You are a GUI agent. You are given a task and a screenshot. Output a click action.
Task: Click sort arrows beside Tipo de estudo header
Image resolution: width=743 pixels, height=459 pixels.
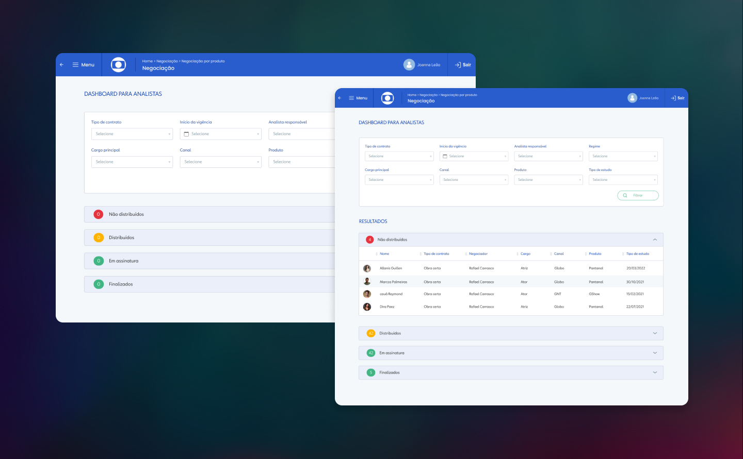pyautogui.click(x=623, y=254)
